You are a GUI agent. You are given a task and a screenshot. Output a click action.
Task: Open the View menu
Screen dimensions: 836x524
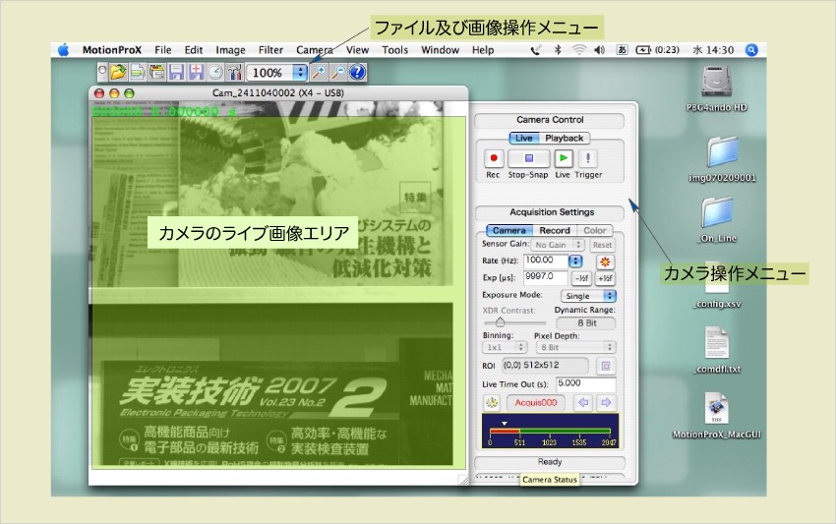click(357, 50)
